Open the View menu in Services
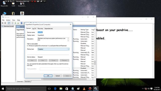161x91 pixels. [x=14, y=20]
